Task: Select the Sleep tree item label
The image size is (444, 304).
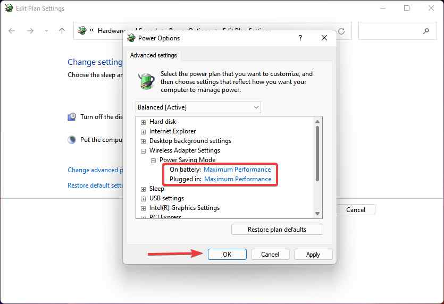Action: (156, 189)
